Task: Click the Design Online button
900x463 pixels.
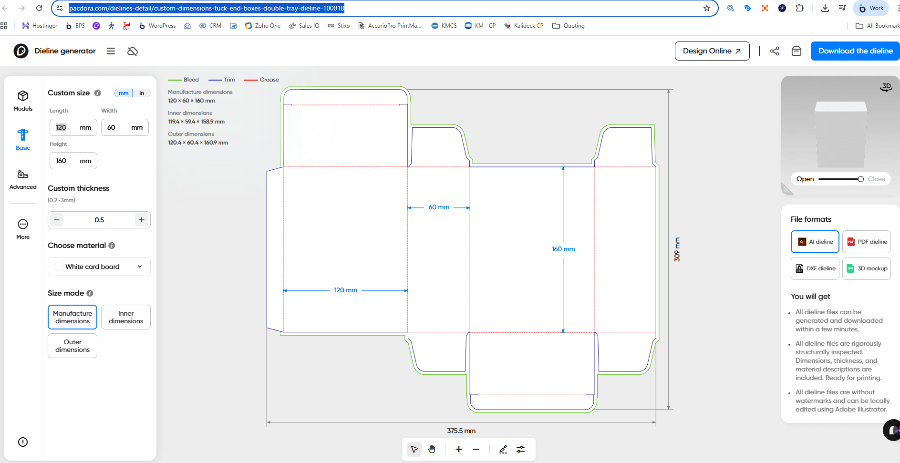Action: (x=712, y=51)
